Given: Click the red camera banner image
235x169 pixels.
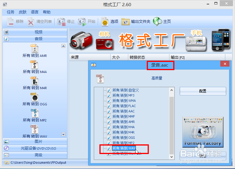Looking at the screenshot, I should pyautogui.click(x=104, y=44).
